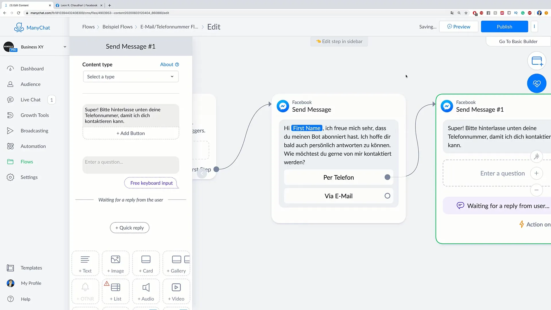Click the Flows navigation icon
Image resolution: width=551 pixels, height=310 pixels.
tap(10, 162)
